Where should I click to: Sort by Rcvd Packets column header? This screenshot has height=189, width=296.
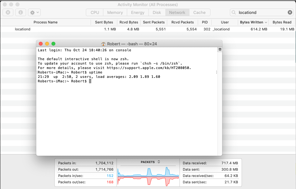click(182, 22)
